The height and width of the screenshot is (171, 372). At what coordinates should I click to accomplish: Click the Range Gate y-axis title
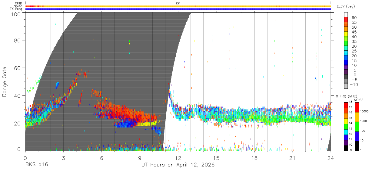[x=5, y=82]
